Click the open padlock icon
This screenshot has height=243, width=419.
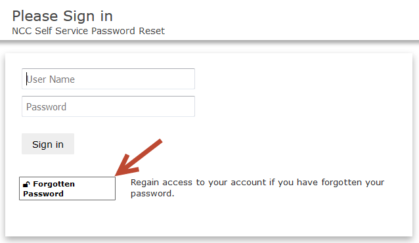pyautogui.click(x=26, y=184)
